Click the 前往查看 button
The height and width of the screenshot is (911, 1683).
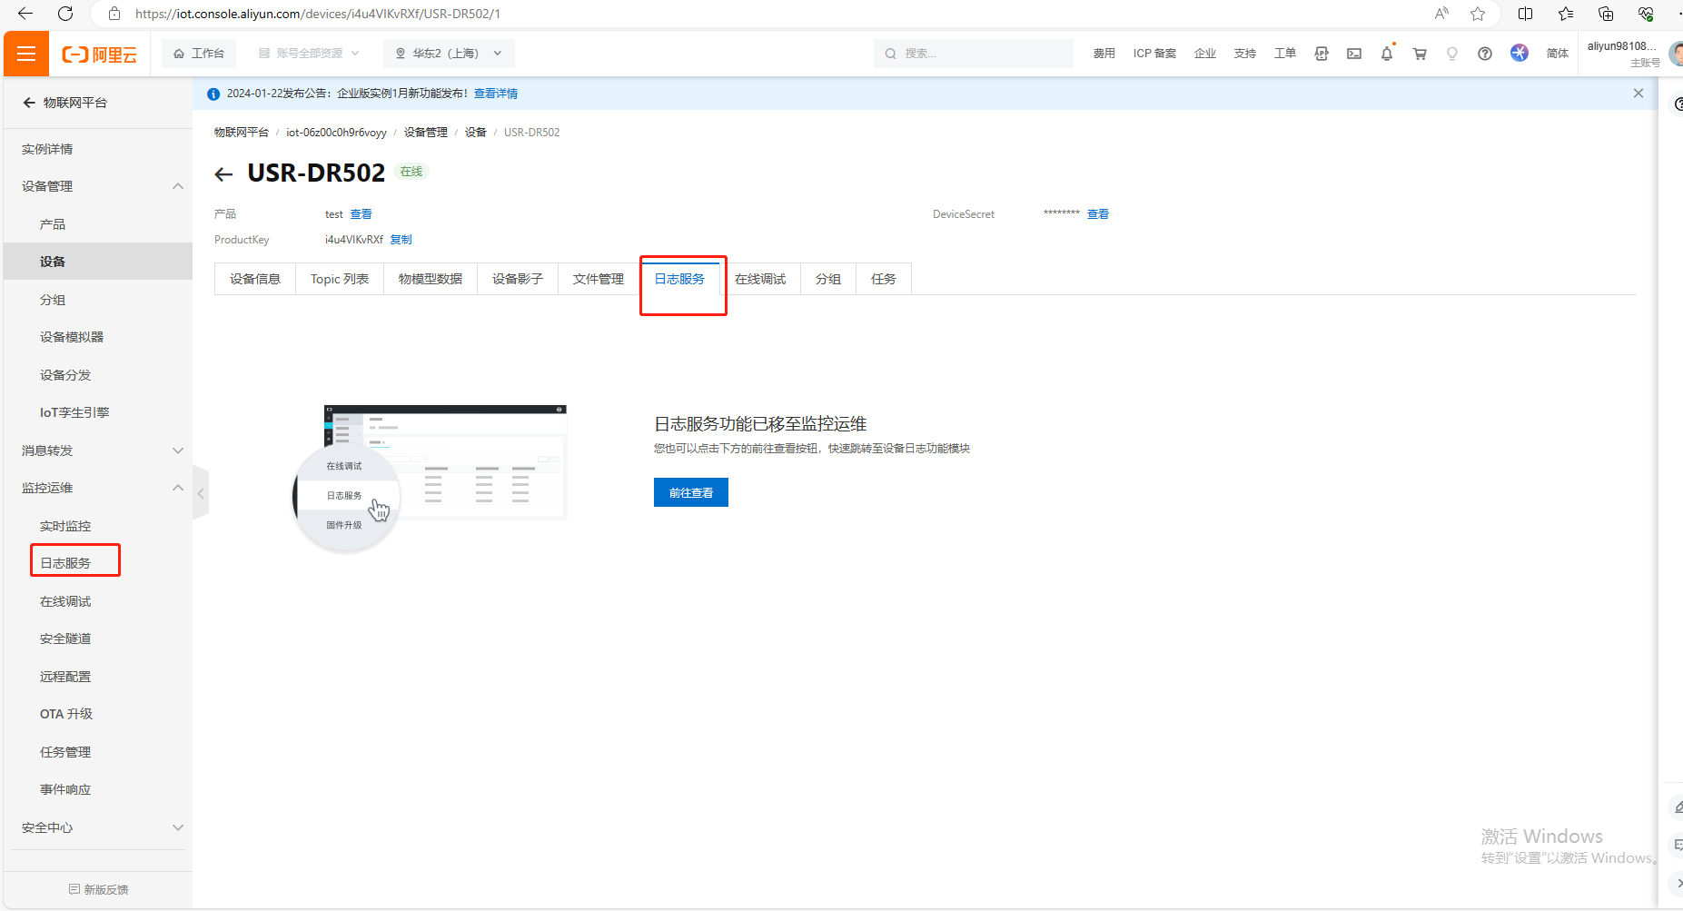pyautogui.click(x=690, y=492)
